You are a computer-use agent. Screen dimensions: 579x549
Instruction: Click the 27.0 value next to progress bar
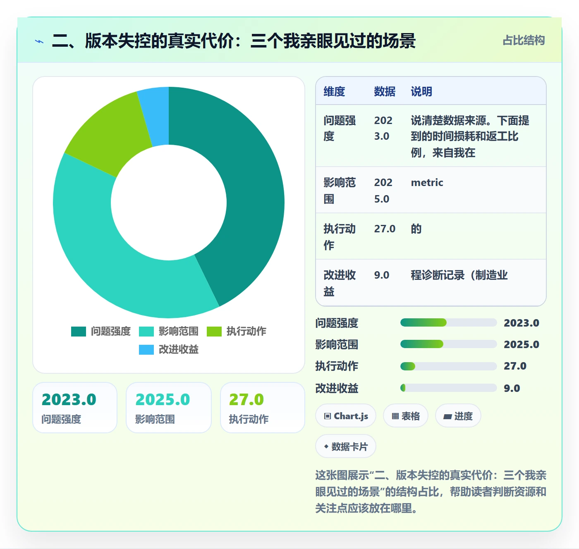point(515,366)
